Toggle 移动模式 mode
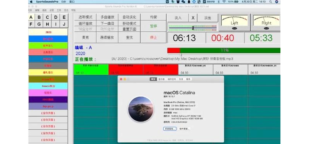This screenshot has width=309, height=144. pyautogui.click(x=129, y=23)
